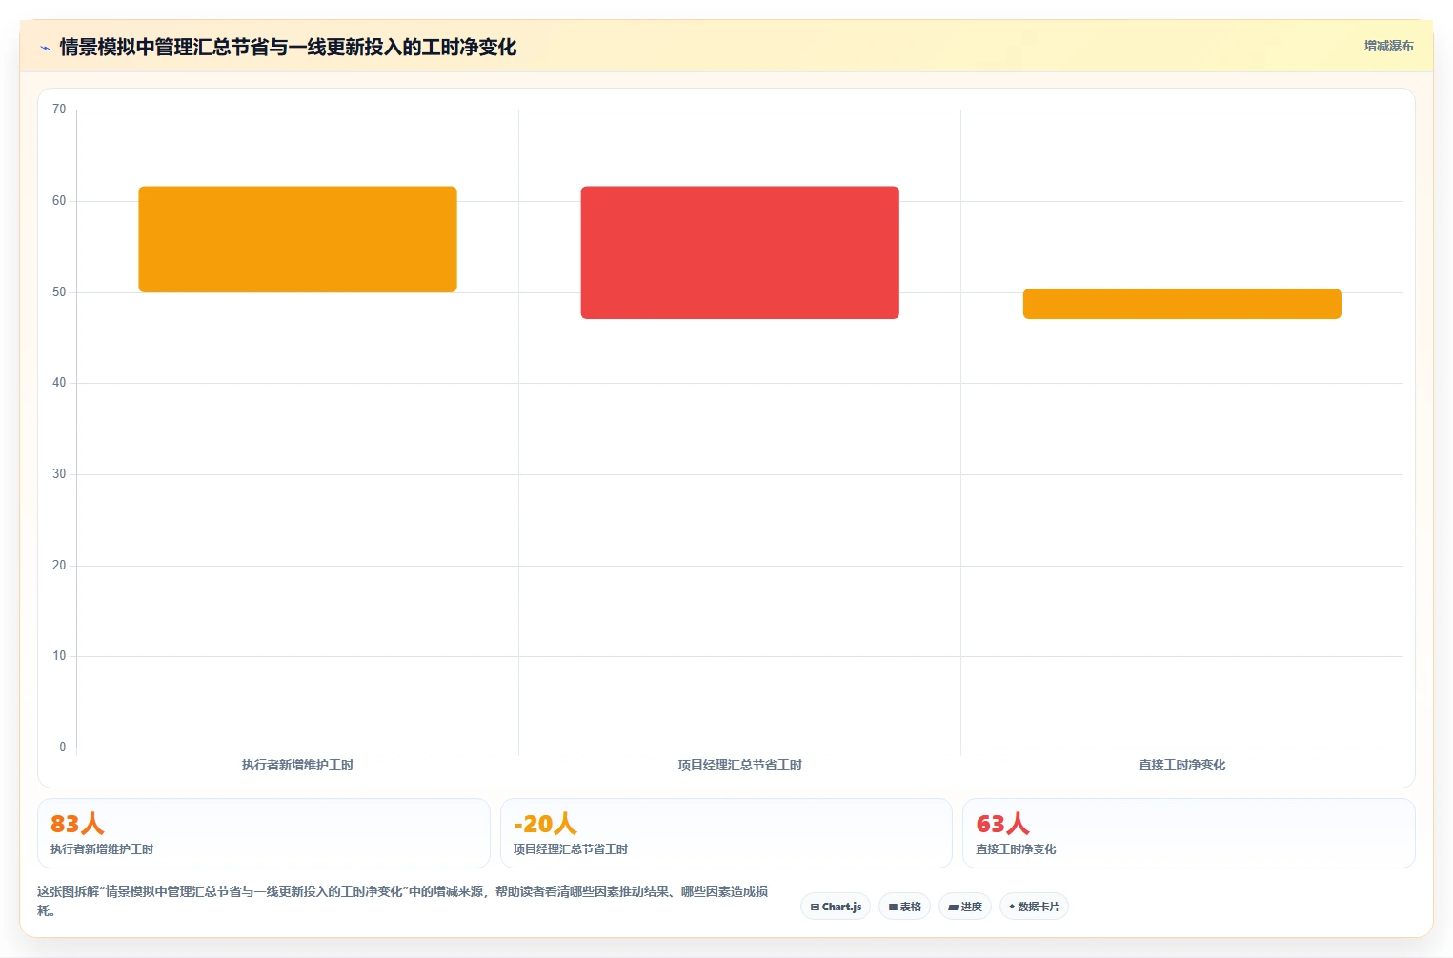1453x958 pixels.
Task: Click y-axis tick value 50
Action: click(x=59, y=292)
